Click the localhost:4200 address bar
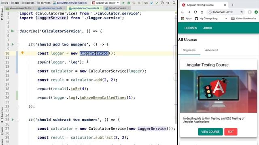The width and height of the screenshot is (259, 145). tap(223, 12)
